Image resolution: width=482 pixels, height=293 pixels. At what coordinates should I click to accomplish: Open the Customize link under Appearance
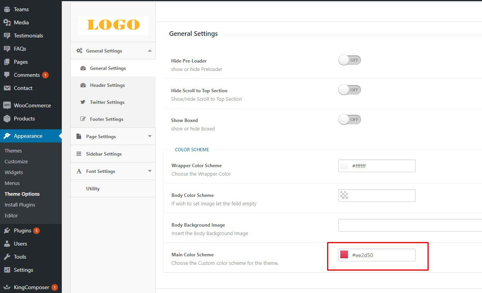click(x=16, y=161)
